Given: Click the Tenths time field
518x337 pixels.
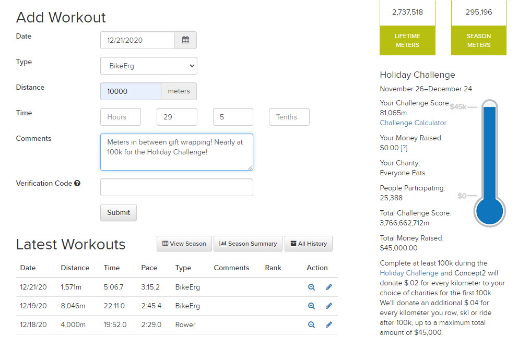Looking at the screenshot, I should coord(289,117).
